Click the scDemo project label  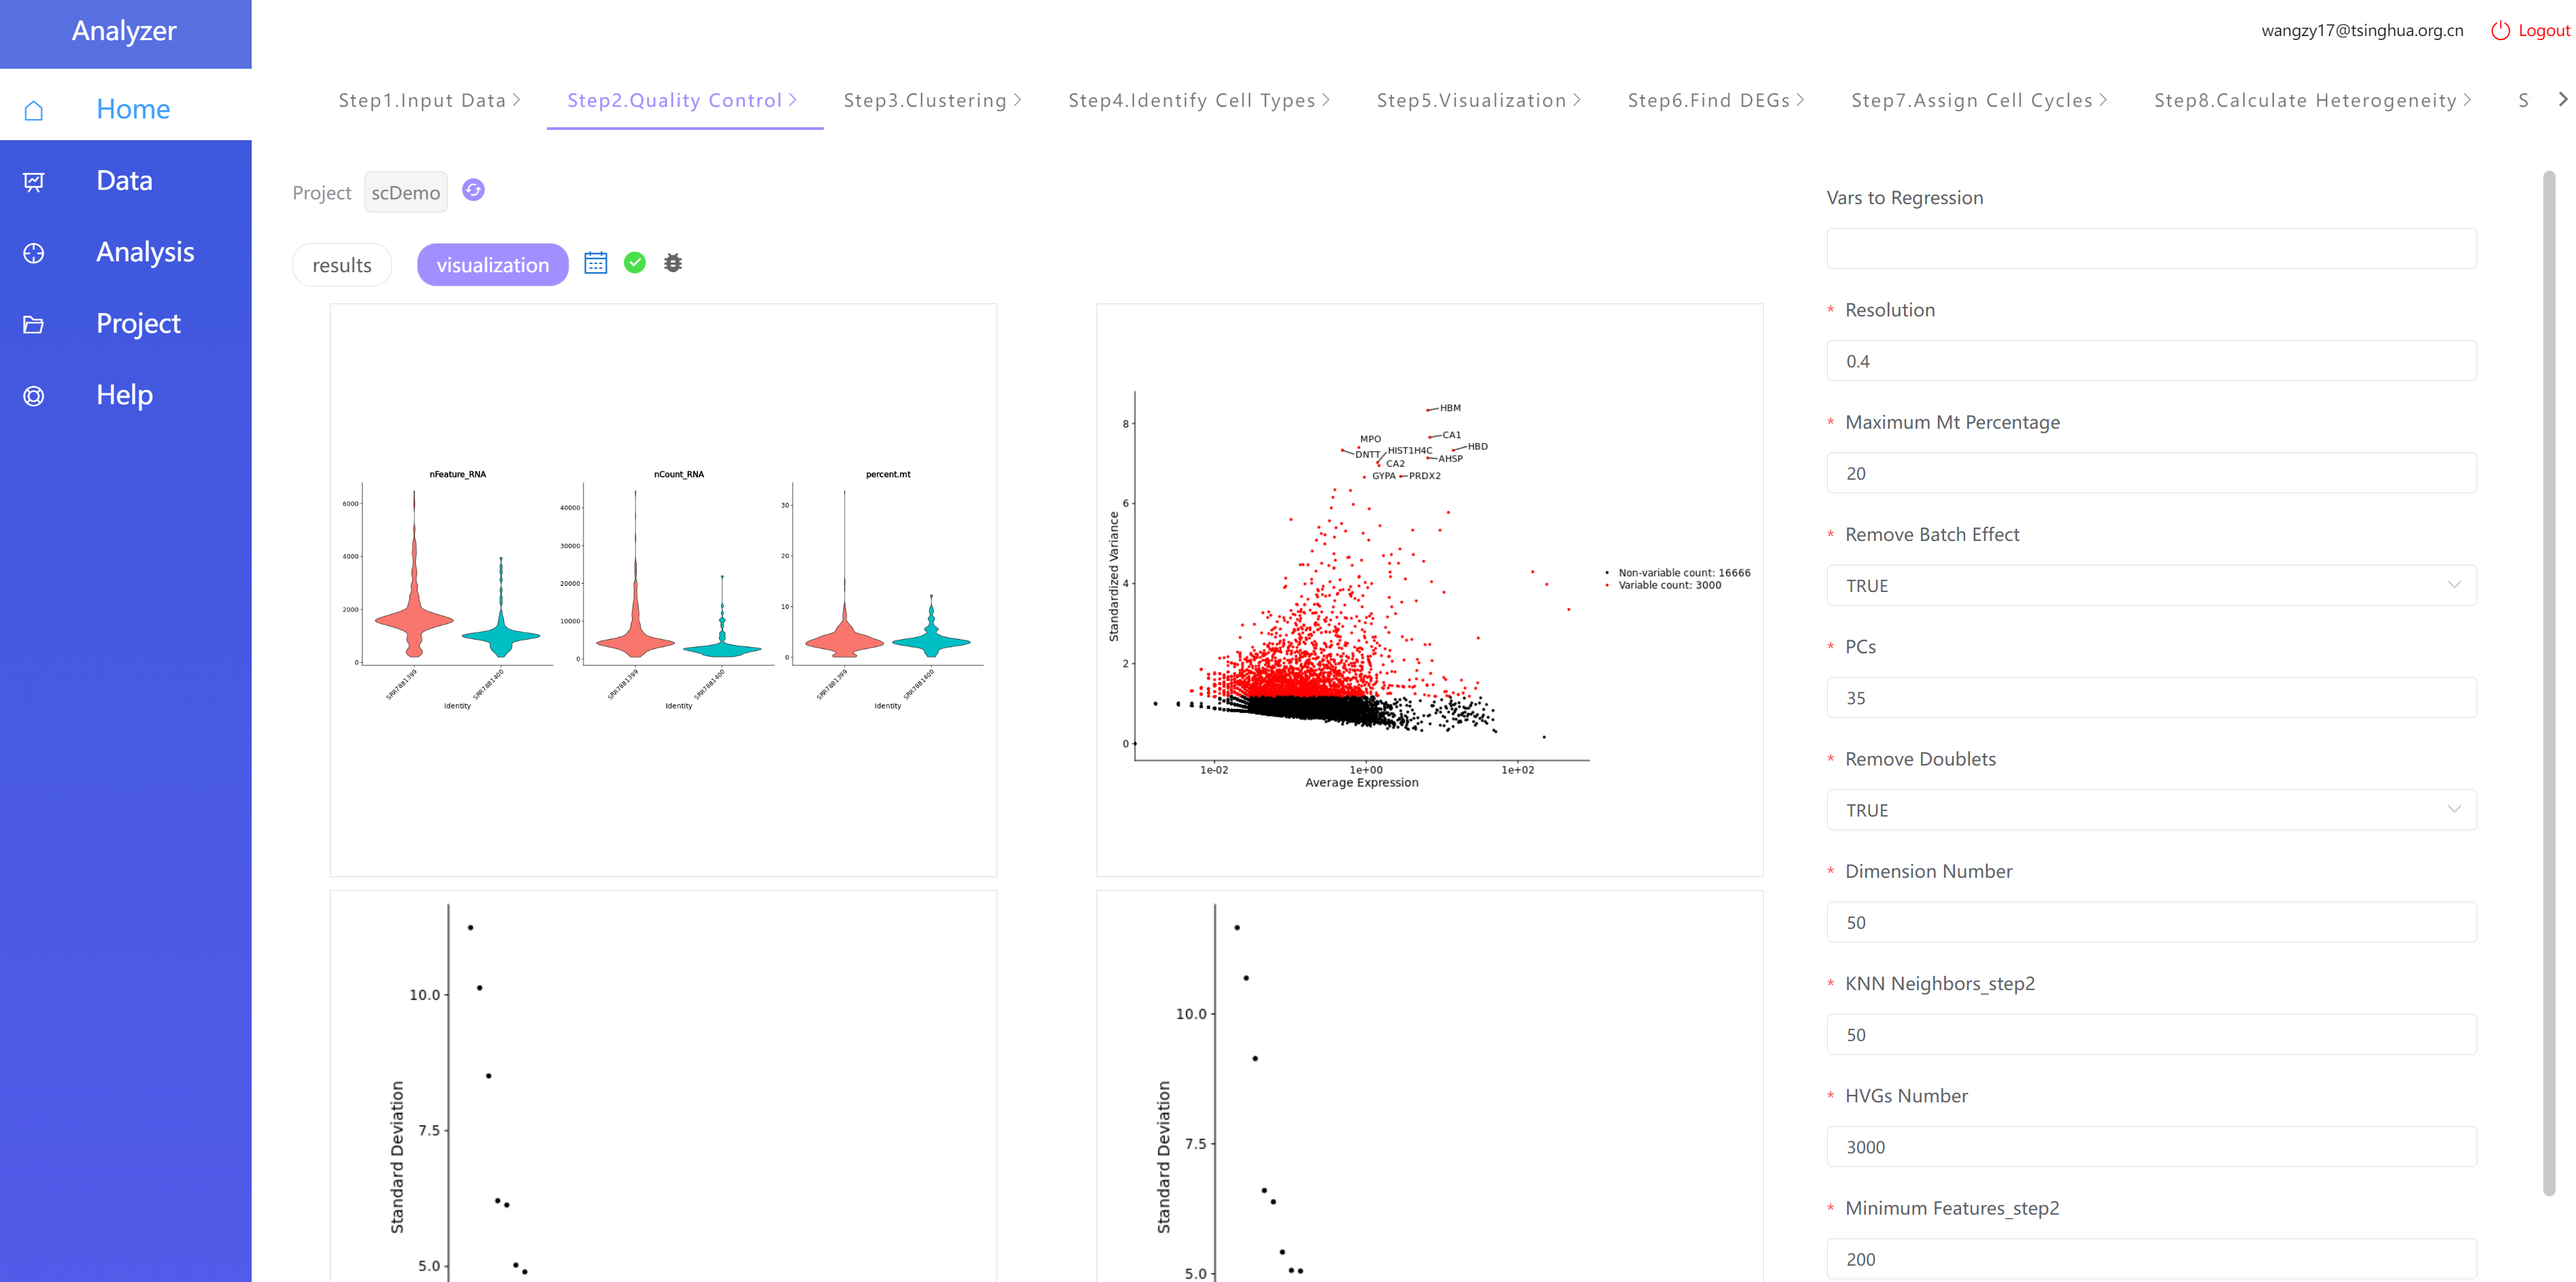(x=407, y=193)
